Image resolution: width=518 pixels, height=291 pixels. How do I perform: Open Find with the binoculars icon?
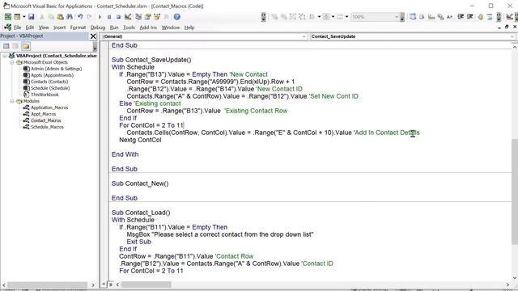[x=70, y=17]
